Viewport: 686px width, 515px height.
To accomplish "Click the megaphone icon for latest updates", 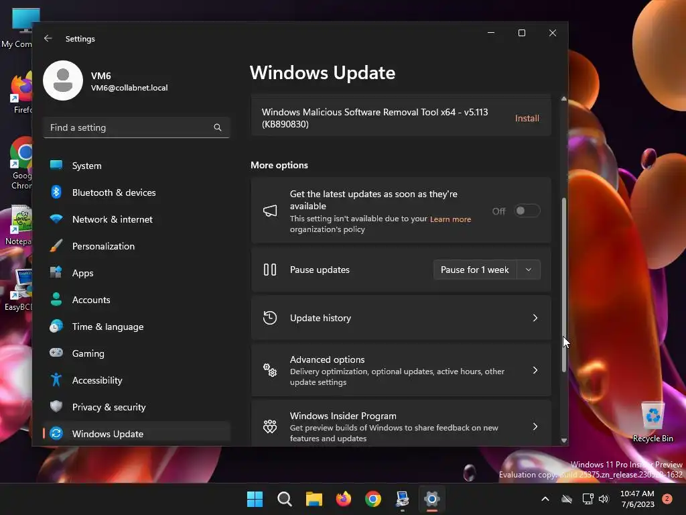I will 270,211.
